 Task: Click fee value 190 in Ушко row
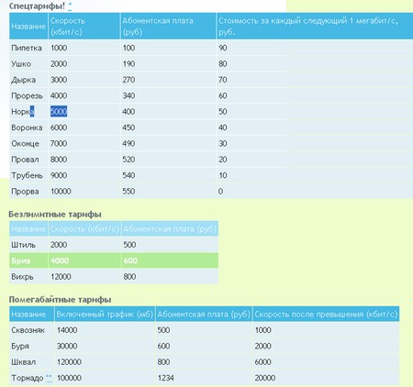coord(128,64)
